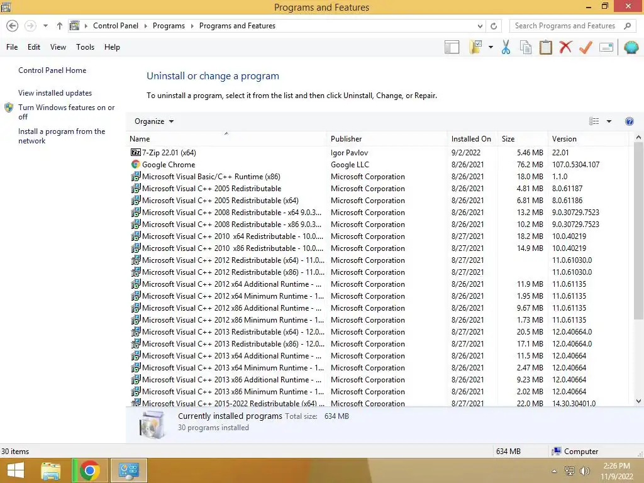Viewport: 644px width, 483px height.
Task: Open File Explorer from taskbar
Action: [x=51, y=470]
